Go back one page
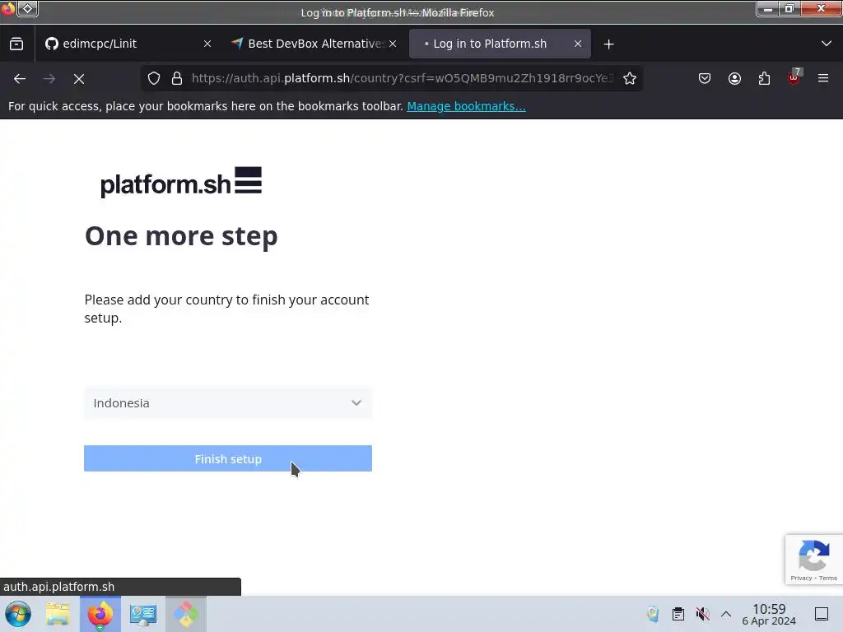Screen dimensions: 843x632 [20, 78]
